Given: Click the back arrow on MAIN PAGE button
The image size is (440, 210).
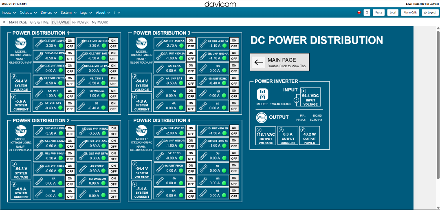Looking at the screenshot, I should click(259, 62).
